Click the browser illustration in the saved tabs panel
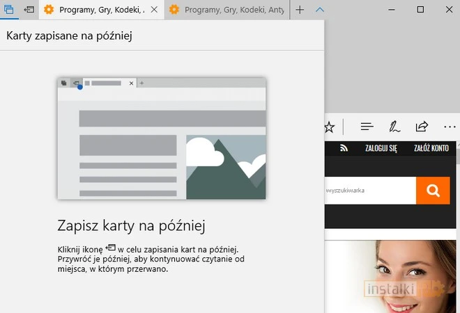This screenshot has height=313, width=460. (x=162, y=138)
